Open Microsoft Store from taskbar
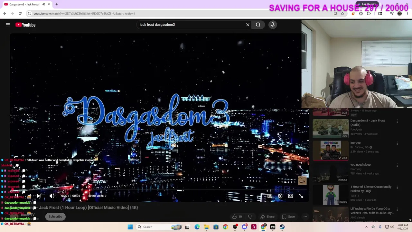This screenshot has width=412, height=232. point(216,227)
